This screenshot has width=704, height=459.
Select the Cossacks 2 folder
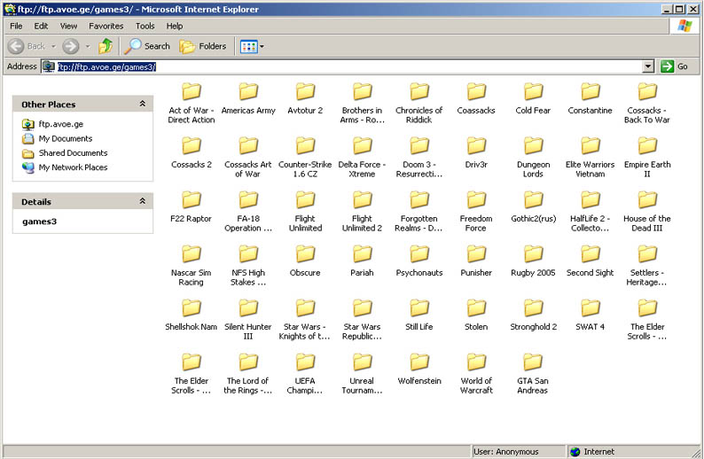192,152
